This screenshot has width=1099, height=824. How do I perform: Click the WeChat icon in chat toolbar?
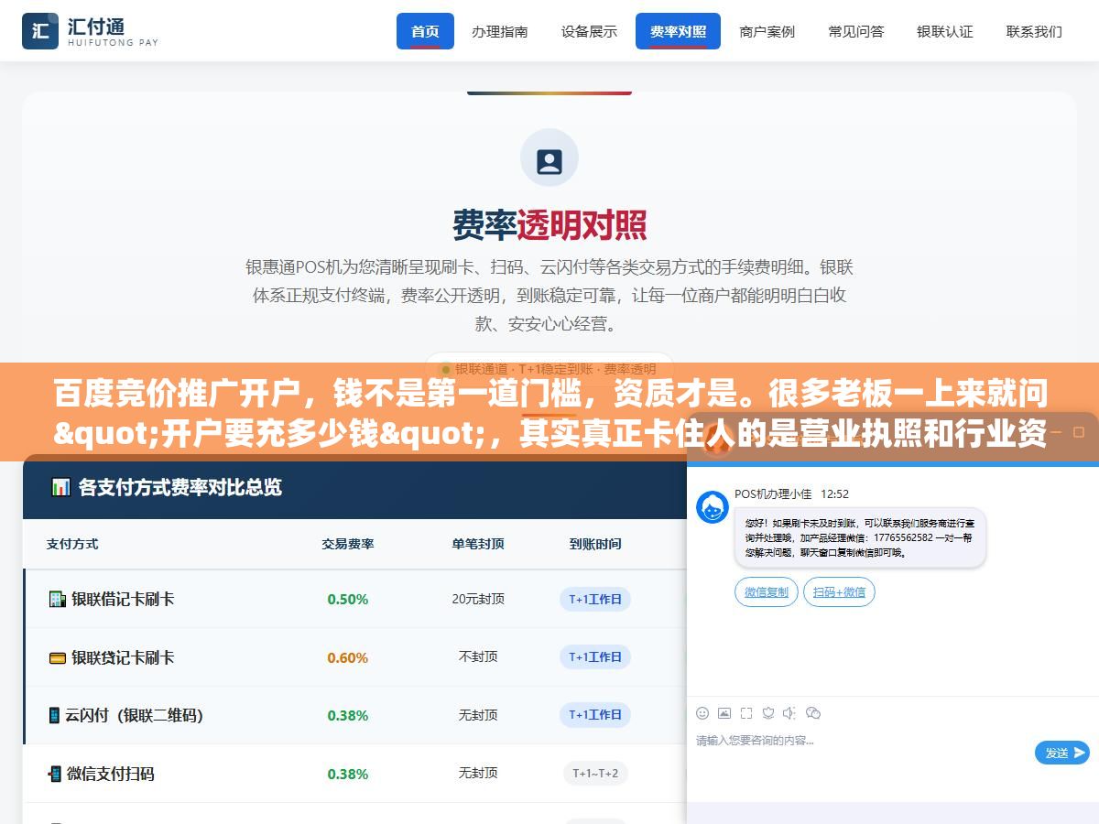[x=813, y=712]
